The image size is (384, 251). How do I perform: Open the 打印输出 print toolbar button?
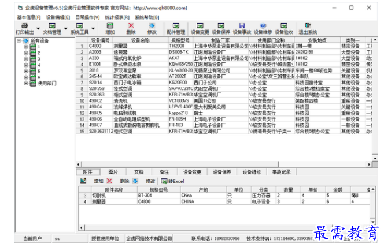[25, 29]
